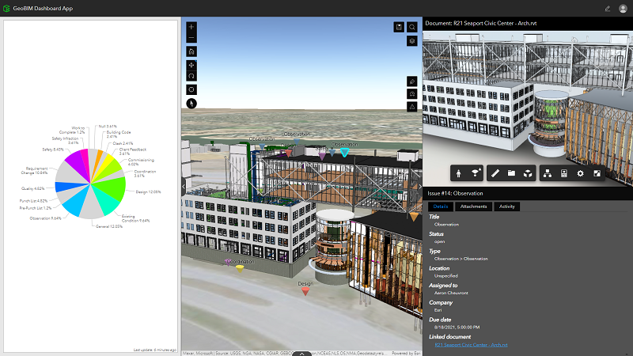This screenshot has width=633, height=356.
Task: Open the layers list in scene
Action: tap(412, 40)
